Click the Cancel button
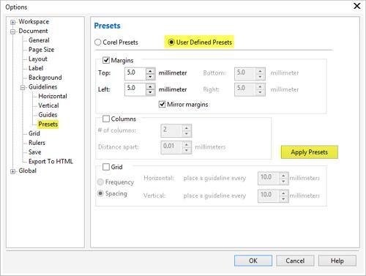Image resolution: width=366 pixels, height=276 pixels. pyautogui.click(x=295, y=261)
